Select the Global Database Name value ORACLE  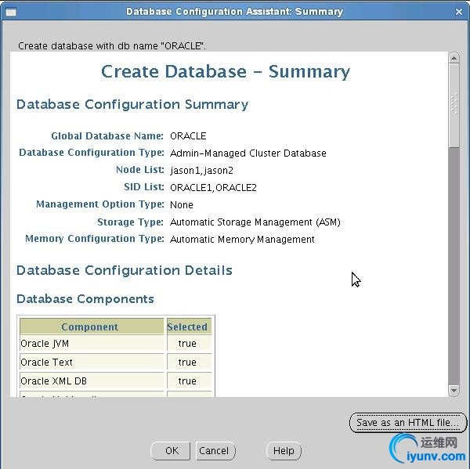tap(188, 136)
